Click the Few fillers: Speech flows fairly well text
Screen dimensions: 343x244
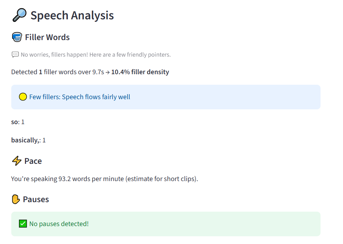[80, 97]
